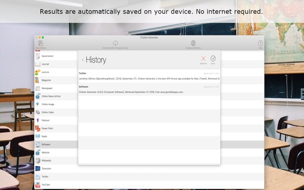Viewport: 304px width, 190px height.
Task: Choose the Magazine source type label
Action: 46,80
